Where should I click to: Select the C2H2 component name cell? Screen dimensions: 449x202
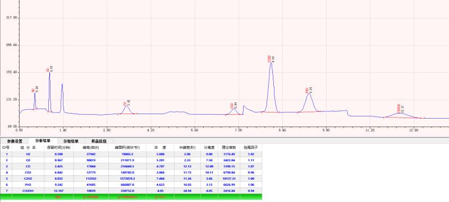[x=28, y=178]
